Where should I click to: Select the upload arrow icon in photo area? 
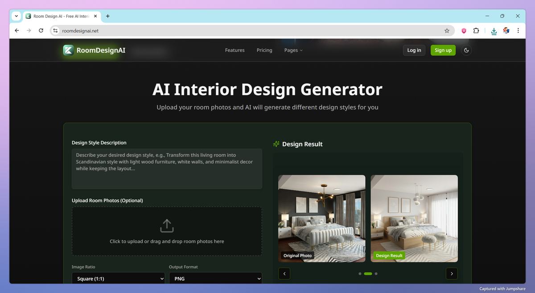tap(167, 225)
